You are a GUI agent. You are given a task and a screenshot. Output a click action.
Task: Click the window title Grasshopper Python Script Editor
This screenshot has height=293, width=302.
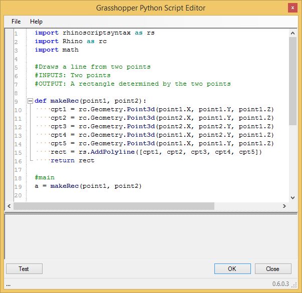151,8
